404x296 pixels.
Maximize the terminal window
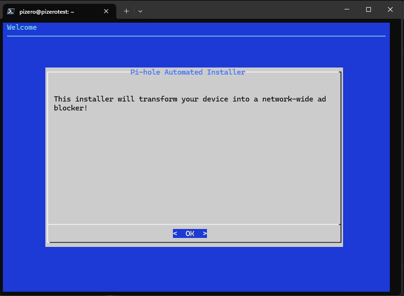pyautogui.click(x=369, y=9)
